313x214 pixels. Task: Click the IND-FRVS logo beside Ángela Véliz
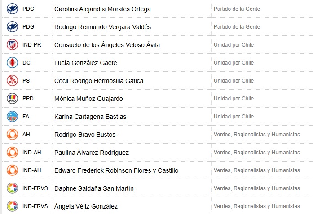pos(12,206)
